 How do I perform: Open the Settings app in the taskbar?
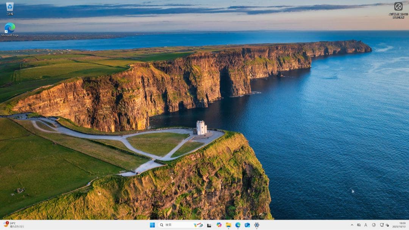coord(257,225)
